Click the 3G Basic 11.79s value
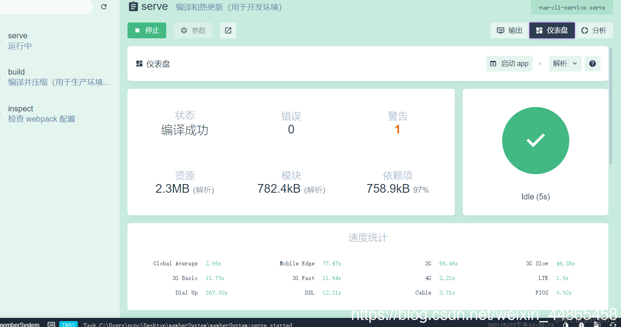Viewport: 621px width, 327px height. click(215, 278)
